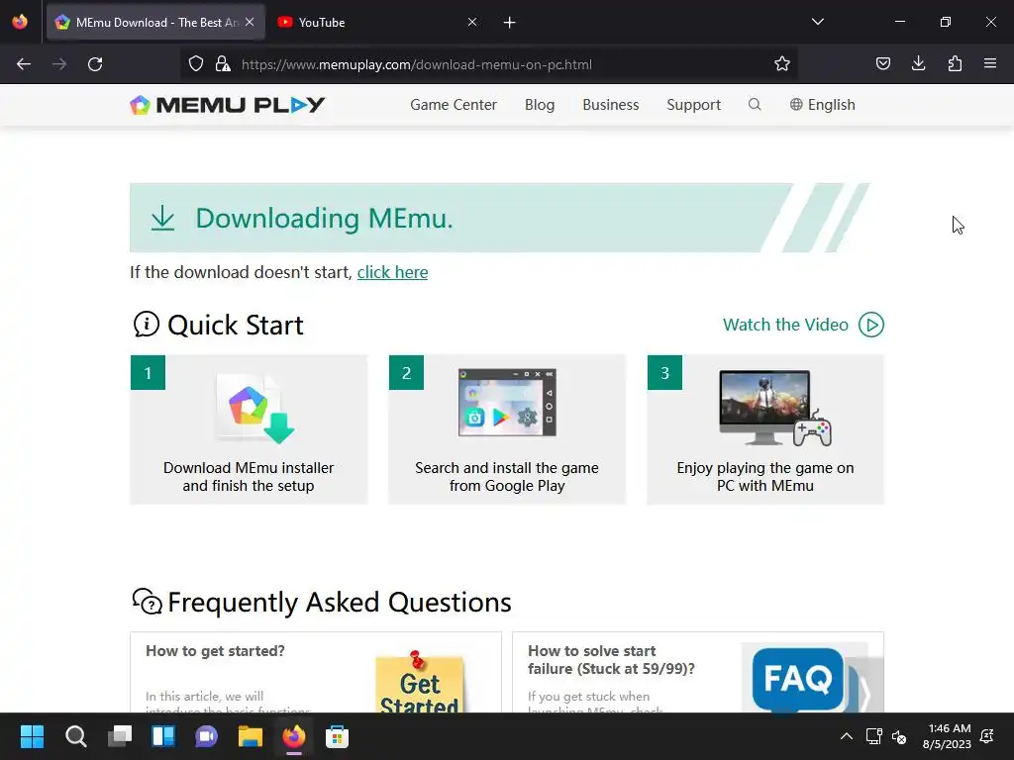Image resolution: width=1014 pixels, height=760 pixels.
Task: Click the Quick Start info icon
Action: [147, 324]
